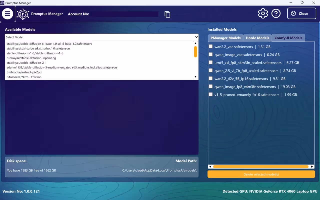Image resolution: width=320 pixels, height=200 pixels.
Task: Click model list scroll up arrow
Action: [195, 43]
